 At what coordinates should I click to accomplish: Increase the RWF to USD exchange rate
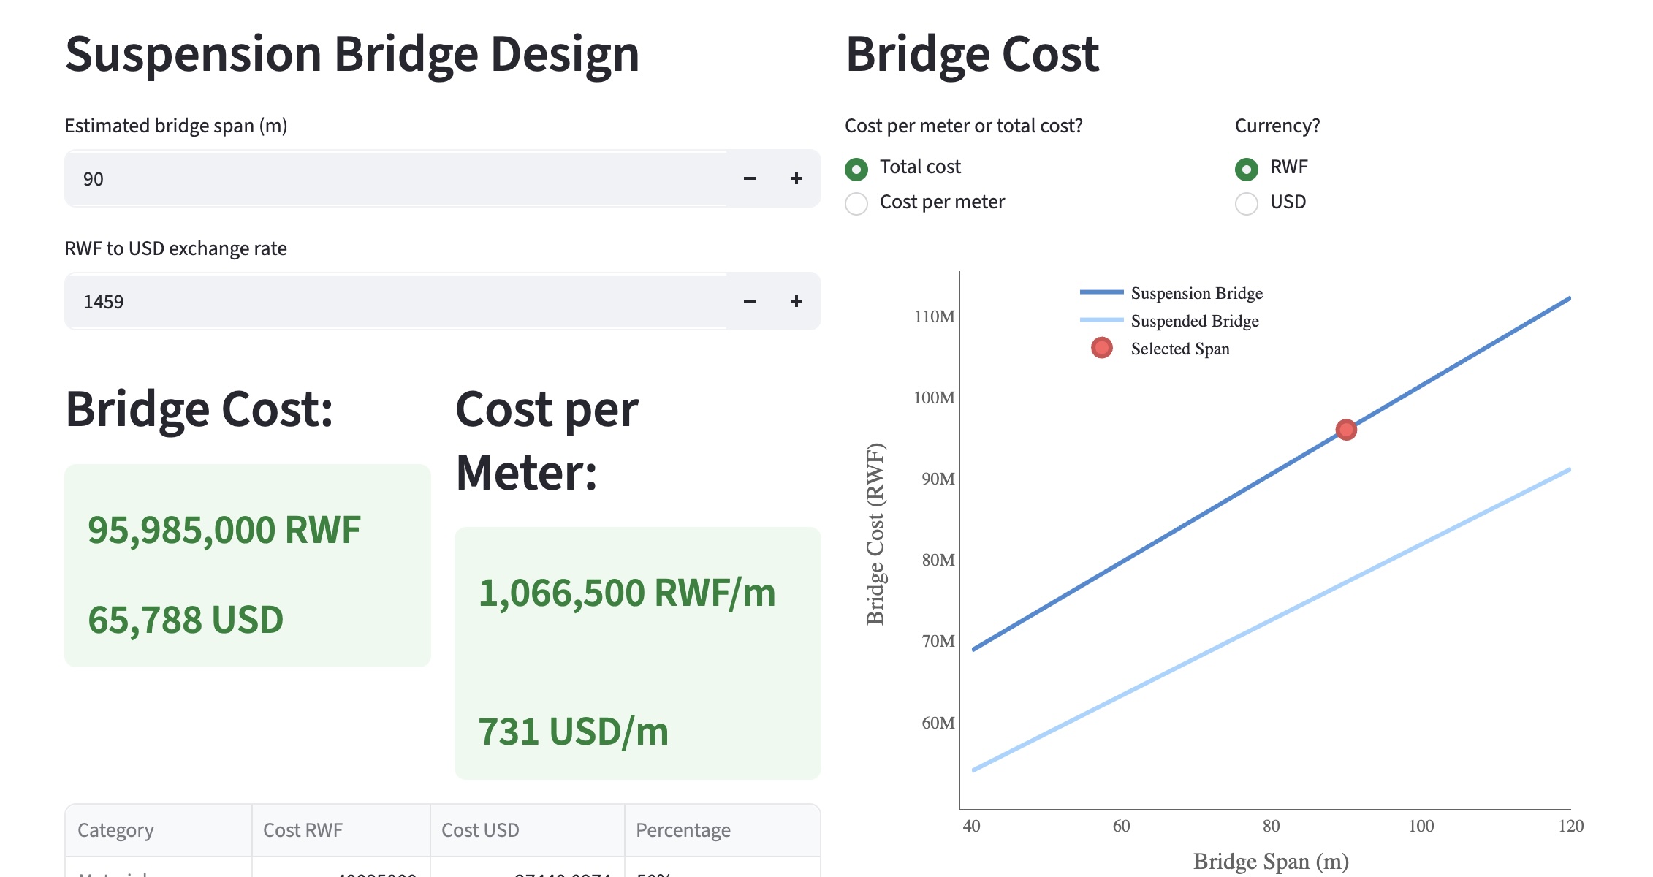coord(797,302)
